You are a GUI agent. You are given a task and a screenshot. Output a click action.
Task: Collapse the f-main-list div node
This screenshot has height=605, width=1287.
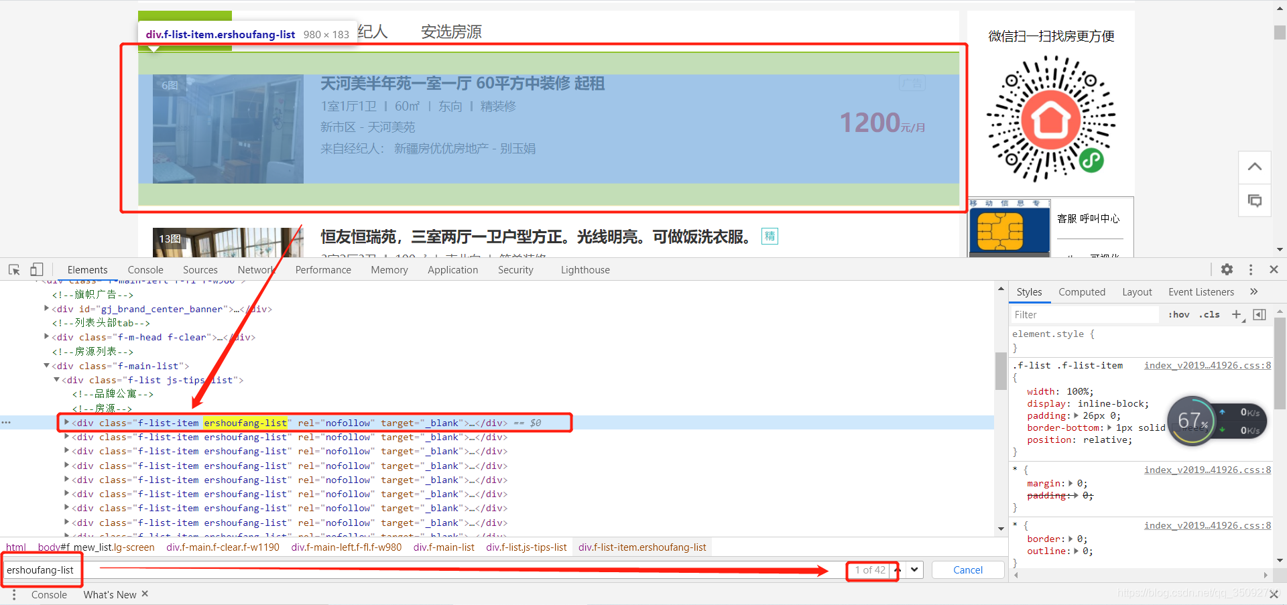point(46,365)
